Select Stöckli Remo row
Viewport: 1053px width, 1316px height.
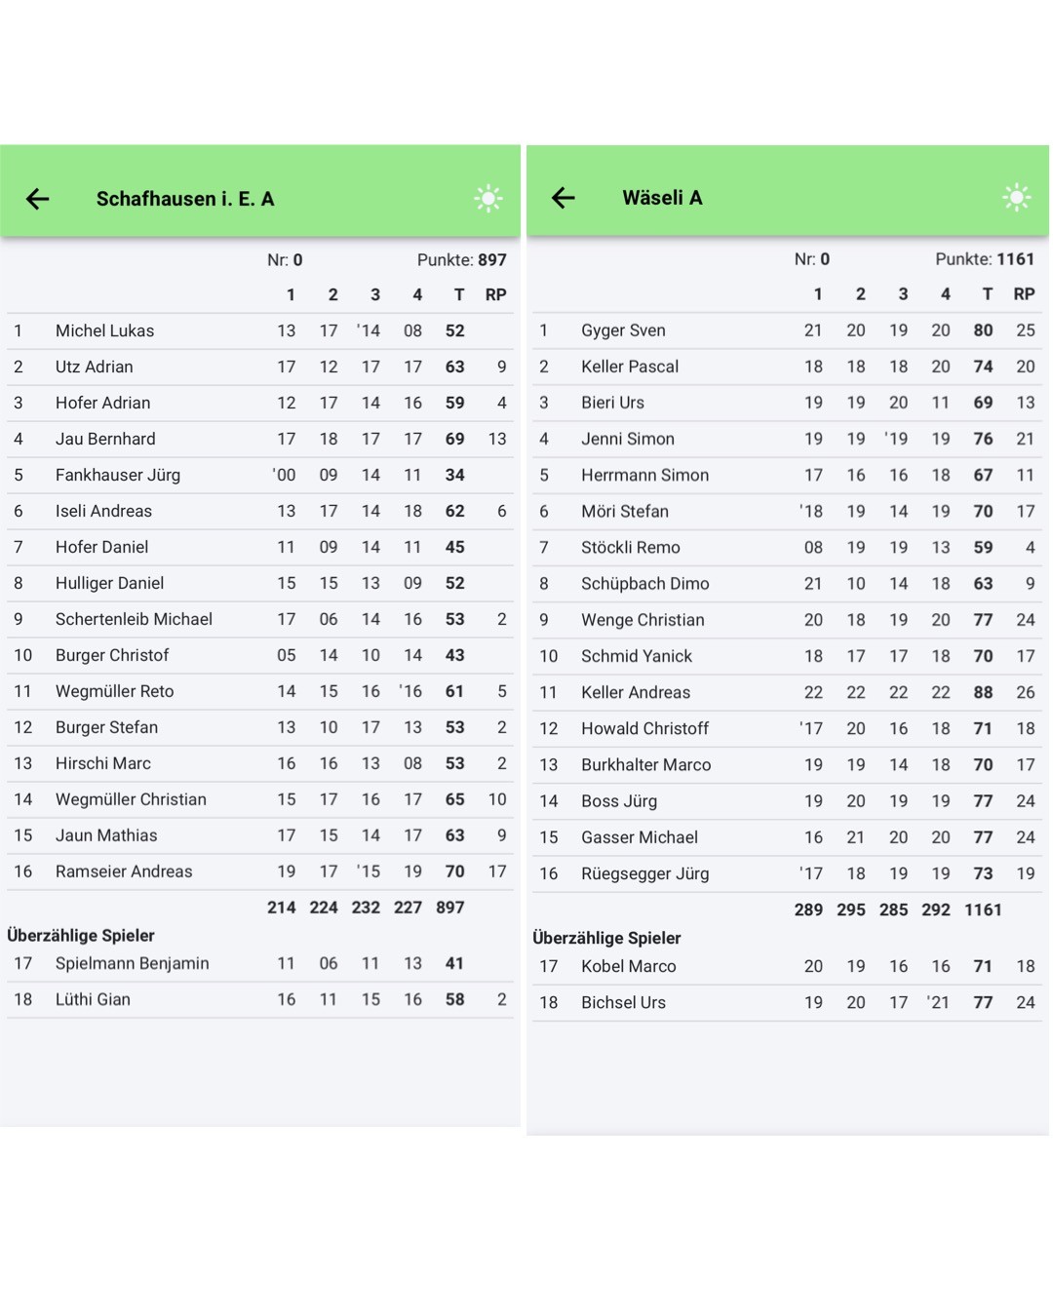[x=631, y=547]
